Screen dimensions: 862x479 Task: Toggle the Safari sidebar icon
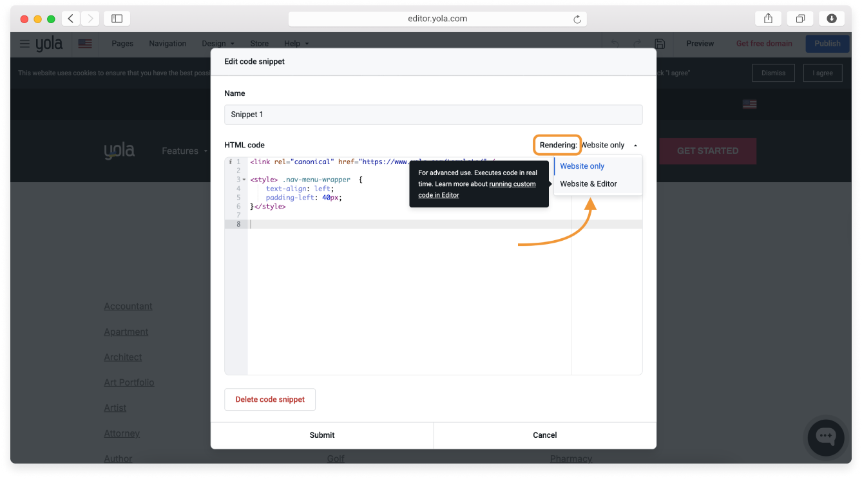point(117,19)
